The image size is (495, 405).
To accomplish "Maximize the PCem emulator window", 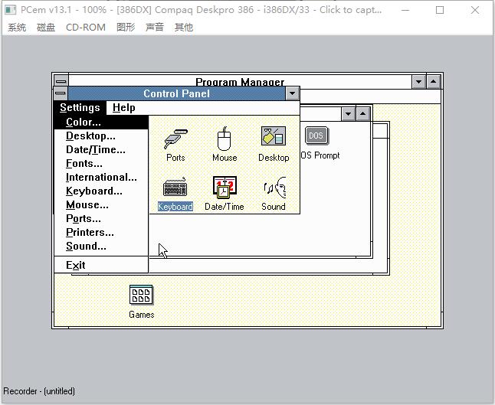I will click(440, 10).
